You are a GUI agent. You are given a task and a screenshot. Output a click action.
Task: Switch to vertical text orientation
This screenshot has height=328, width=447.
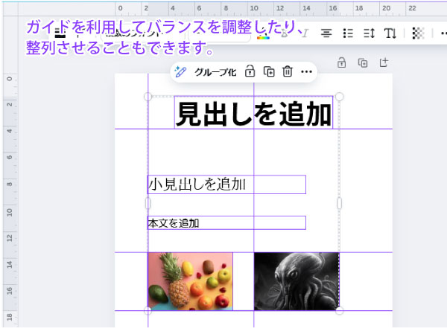pos(390,33)
